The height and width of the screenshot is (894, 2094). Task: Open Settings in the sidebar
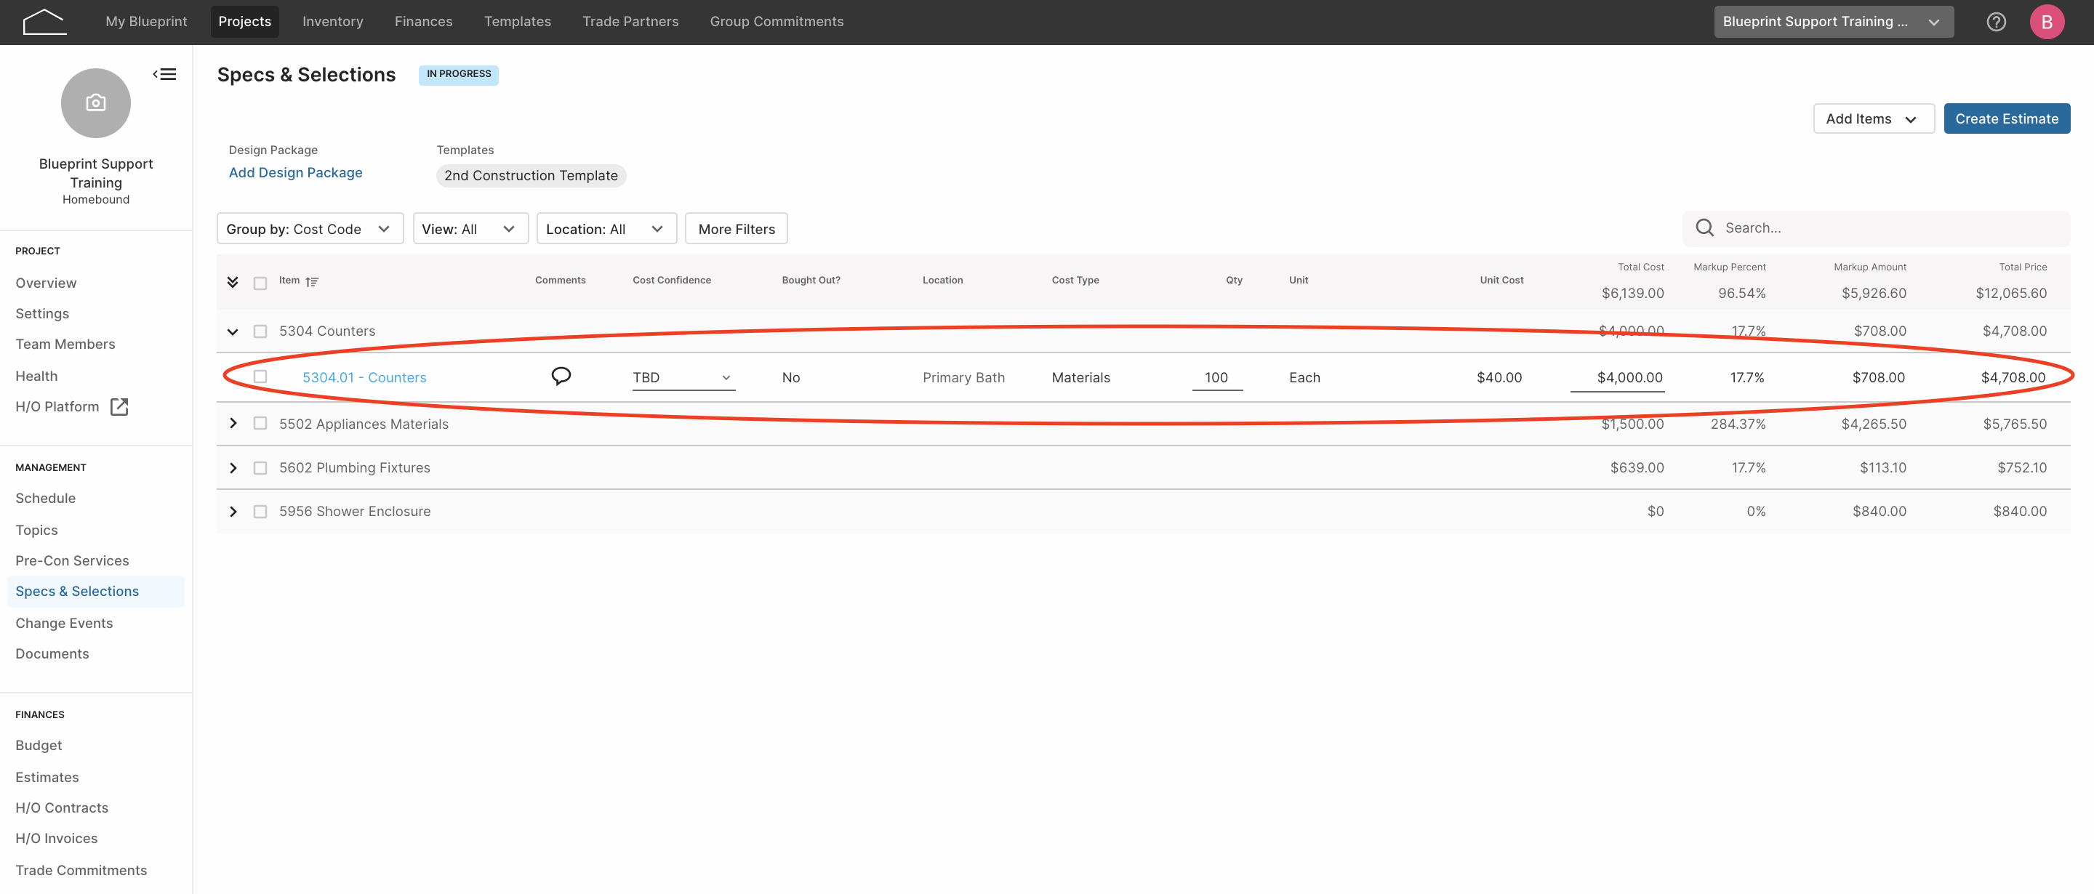pyautogui.click(x=42, y=314)
